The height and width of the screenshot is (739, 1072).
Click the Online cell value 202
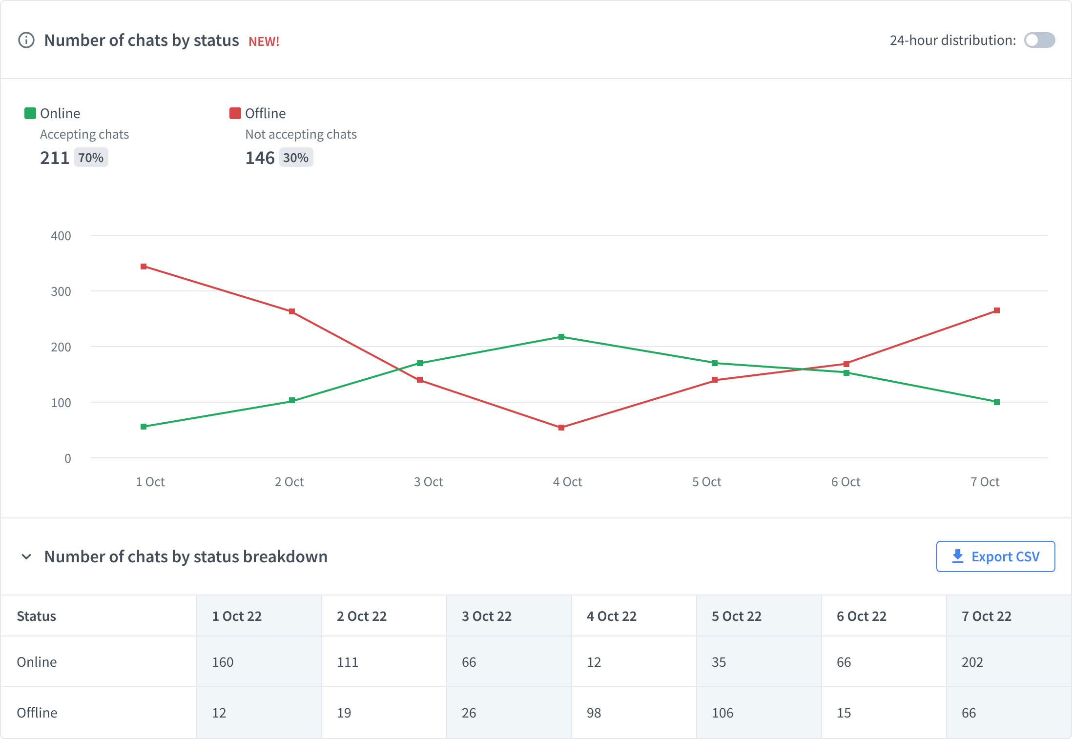(x=972, y=662)
